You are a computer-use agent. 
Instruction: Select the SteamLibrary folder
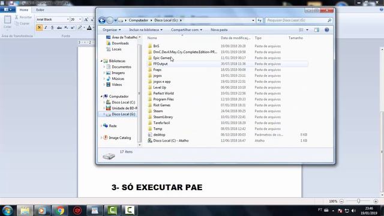163,117
